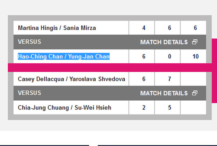
Task: Click the Chuang/Hsieh second set score of 5
Action: 169,108
